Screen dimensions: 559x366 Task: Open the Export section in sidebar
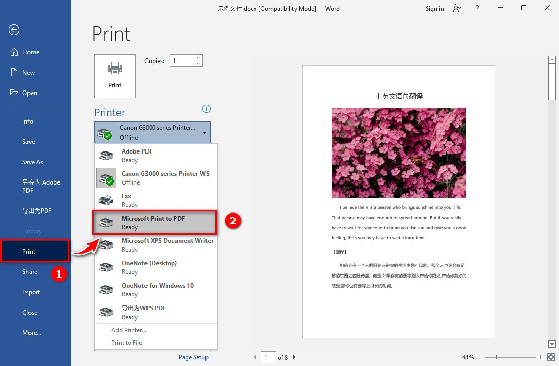tap(31, 292)
